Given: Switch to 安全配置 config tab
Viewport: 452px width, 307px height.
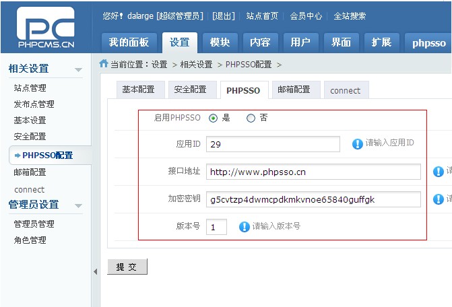Looking at the screenshot, I should coord(193,90).
